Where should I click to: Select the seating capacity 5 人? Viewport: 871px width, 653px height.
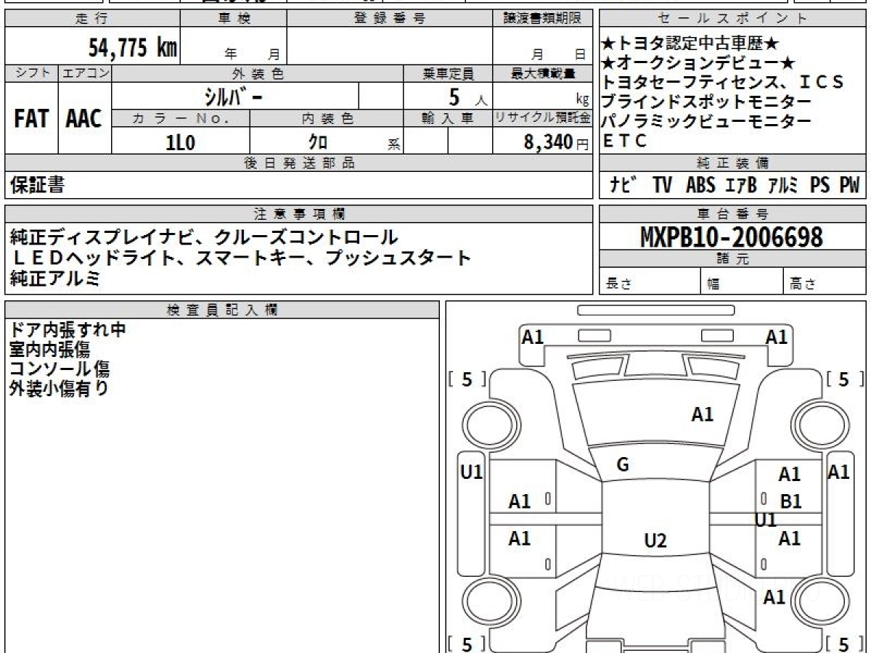[467, 96]
